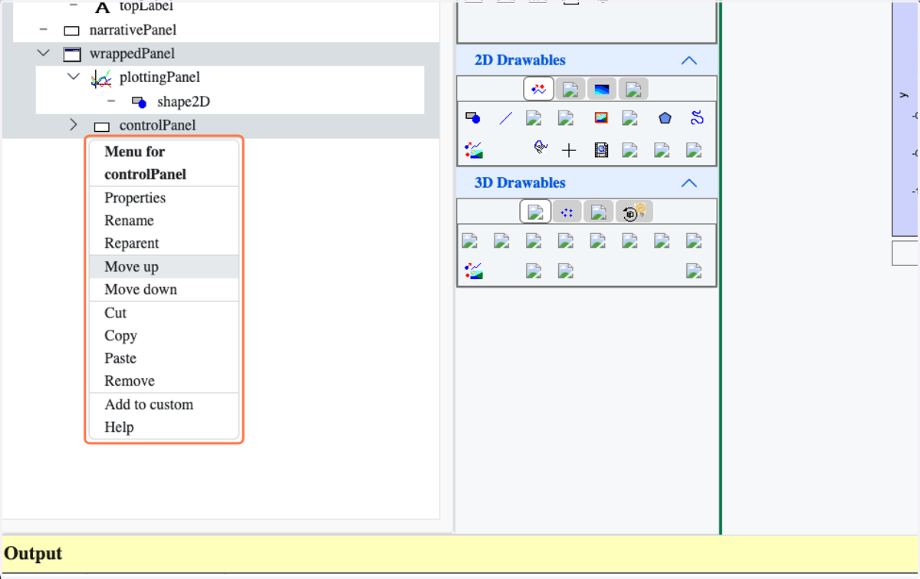This screenshot has width=920, height=579.
Task: Collapse the plottingPanel tree node
Action: point(74,77)
